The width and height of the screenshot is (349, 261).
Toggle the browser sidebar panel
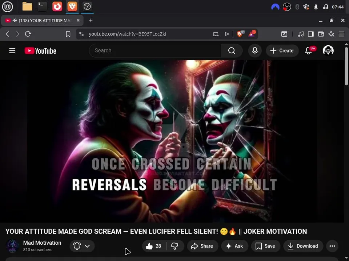(x=311, y=34)
